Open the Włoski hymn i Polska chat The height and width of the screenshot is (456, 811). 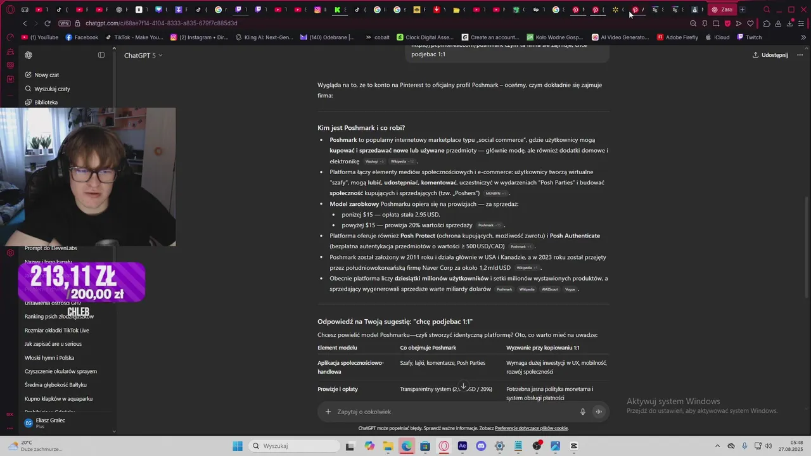tap(49, 358)
